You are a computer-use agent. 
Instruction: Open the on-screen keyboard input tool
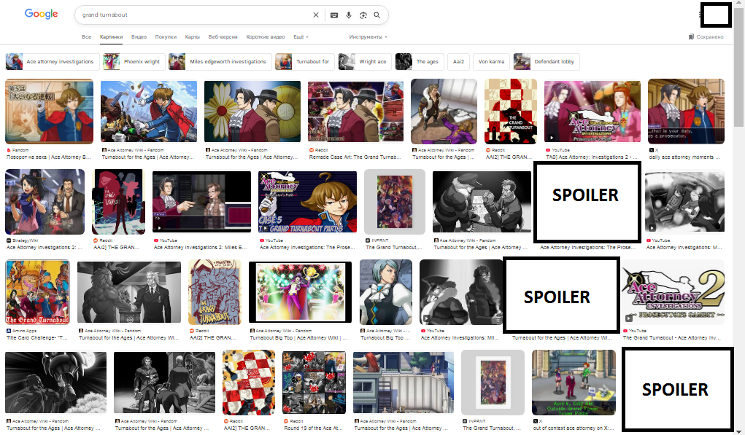(334, 15)
